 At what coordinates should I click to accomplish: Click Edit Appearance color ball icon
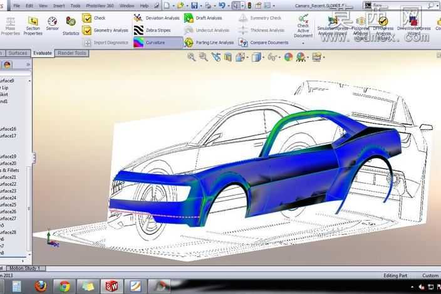tap(288, 57)
